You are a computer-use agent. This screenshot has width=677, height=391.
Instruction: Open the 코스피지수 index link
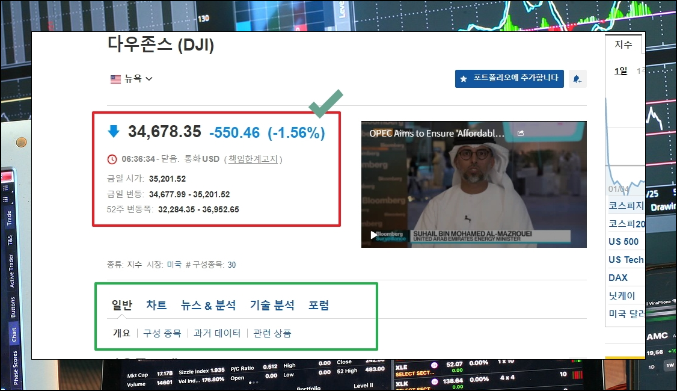626,206
